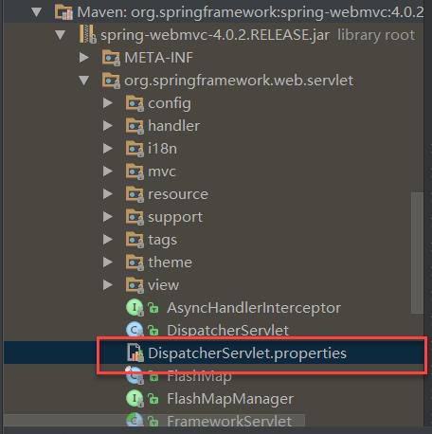The width and height of the screenshot is (432, 434).
Task: Click the vertical scrollbar thumb
Action: click(417, 253)
